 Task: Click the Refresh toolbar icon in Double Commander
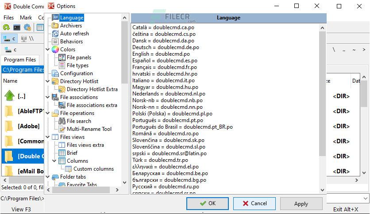(x=6, y=27)
